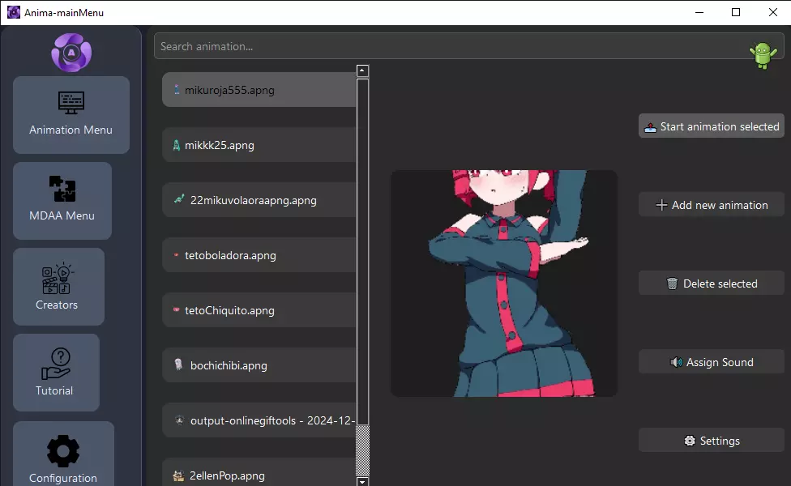Maximize the Anima-mainMenu window
This screenshot has height=486, width=791.
tap(736, 12)
